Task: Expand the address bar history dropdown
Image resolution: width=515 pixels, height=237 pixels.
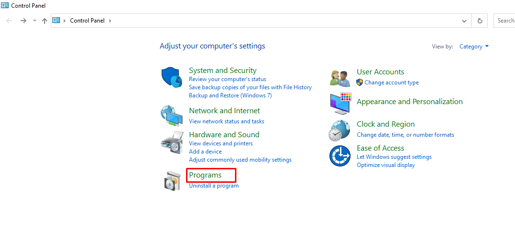Action: [x=464, y=21]
